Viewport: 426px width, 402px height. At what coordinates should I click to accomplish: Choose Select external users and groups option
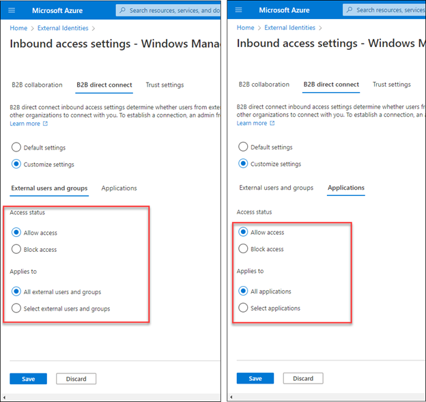click(x=16, y=308)
